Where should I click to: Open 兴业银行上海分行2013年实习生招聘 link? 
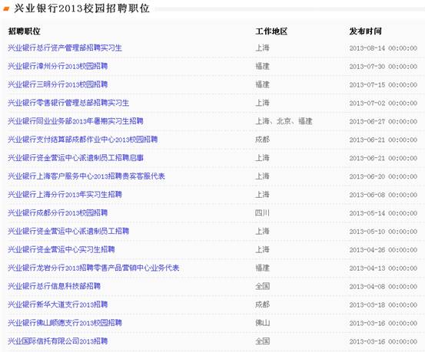pyautogui.click(x=65, y=195)
